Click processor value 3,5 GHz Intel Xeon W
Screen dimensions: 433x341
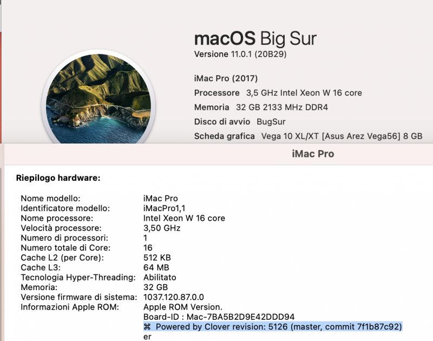pos(304,93)
